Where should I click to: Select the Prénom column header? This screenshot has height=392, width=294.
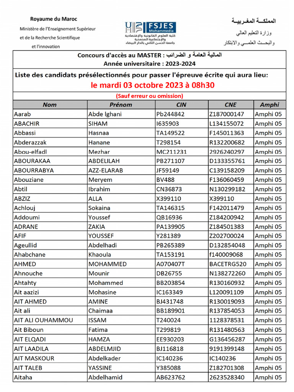tap(121, 105)
